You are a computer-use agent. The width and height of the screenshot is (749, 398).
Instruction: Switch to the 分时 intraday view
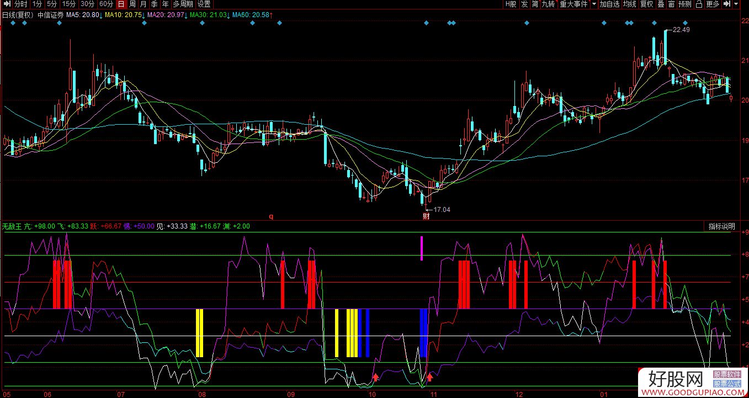21,4
